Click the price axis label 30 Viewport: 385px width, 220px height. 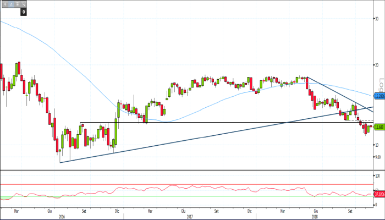[377, 18]
